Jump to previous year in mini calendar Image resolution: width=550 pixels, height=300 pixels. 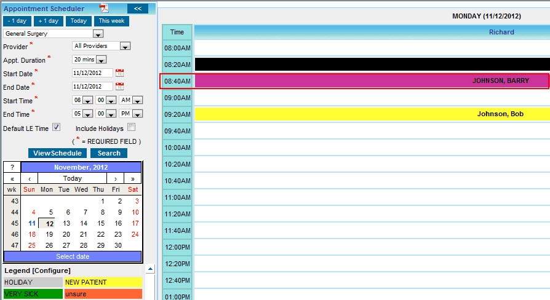click(x=12, y=178)
